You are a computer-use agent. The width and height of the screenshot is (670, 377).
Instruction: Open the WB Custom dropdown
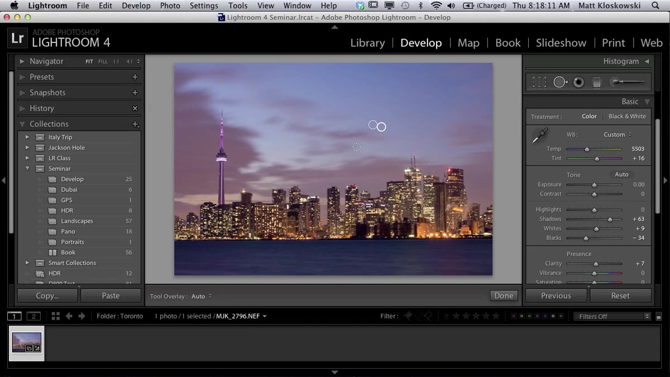[618, 134]
